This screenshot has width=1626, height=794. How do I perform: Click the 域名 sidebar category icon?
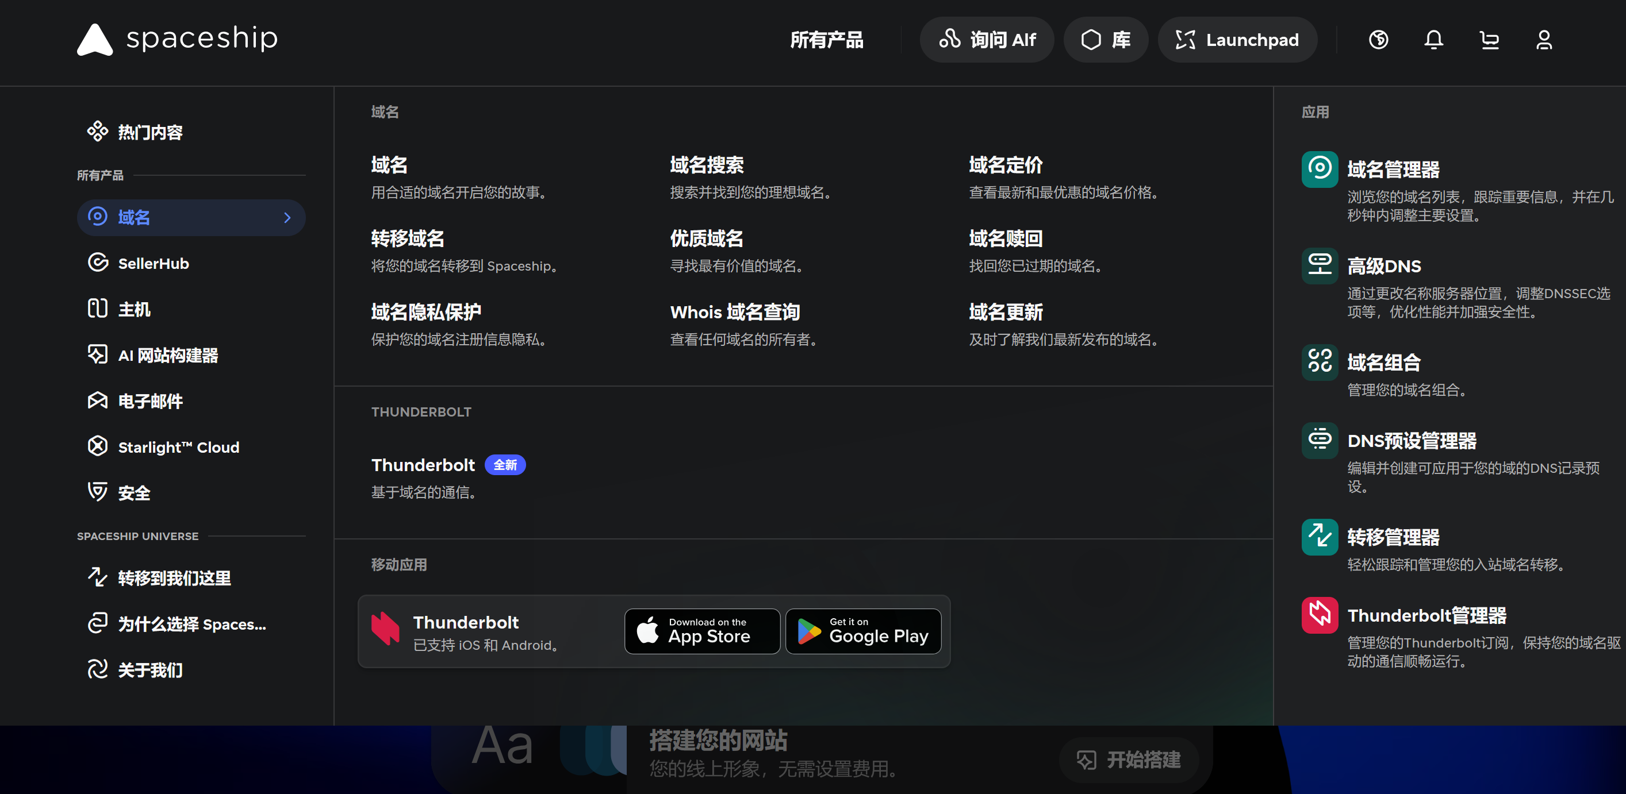click(97, 217)
